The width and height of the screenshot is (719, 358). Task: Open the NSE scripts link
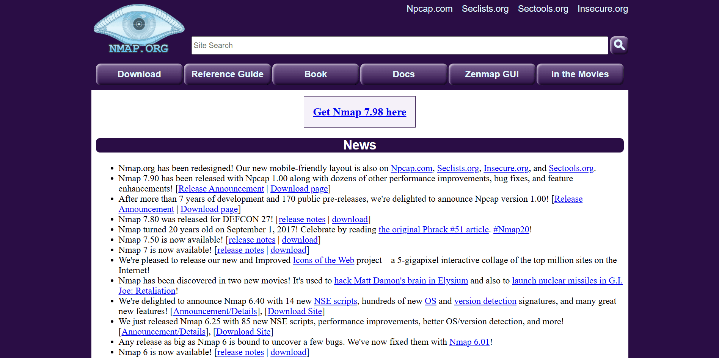(x=335, y=301)
